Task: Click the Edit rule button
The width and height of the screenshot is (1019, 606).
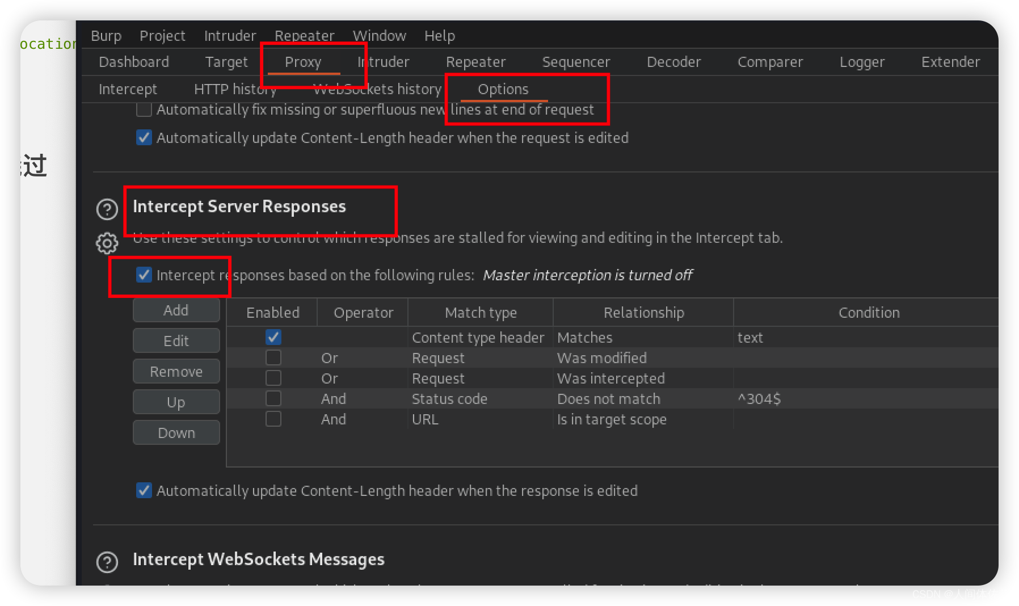Action: [176, 341]
